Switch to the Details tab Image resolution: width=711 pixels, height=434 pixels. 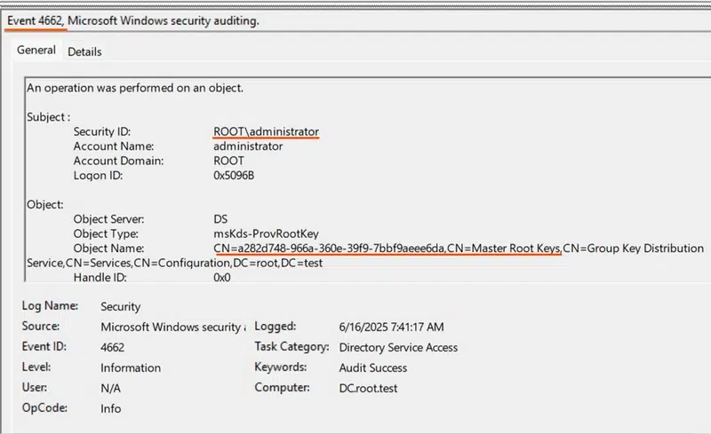[x=84, y=51]
